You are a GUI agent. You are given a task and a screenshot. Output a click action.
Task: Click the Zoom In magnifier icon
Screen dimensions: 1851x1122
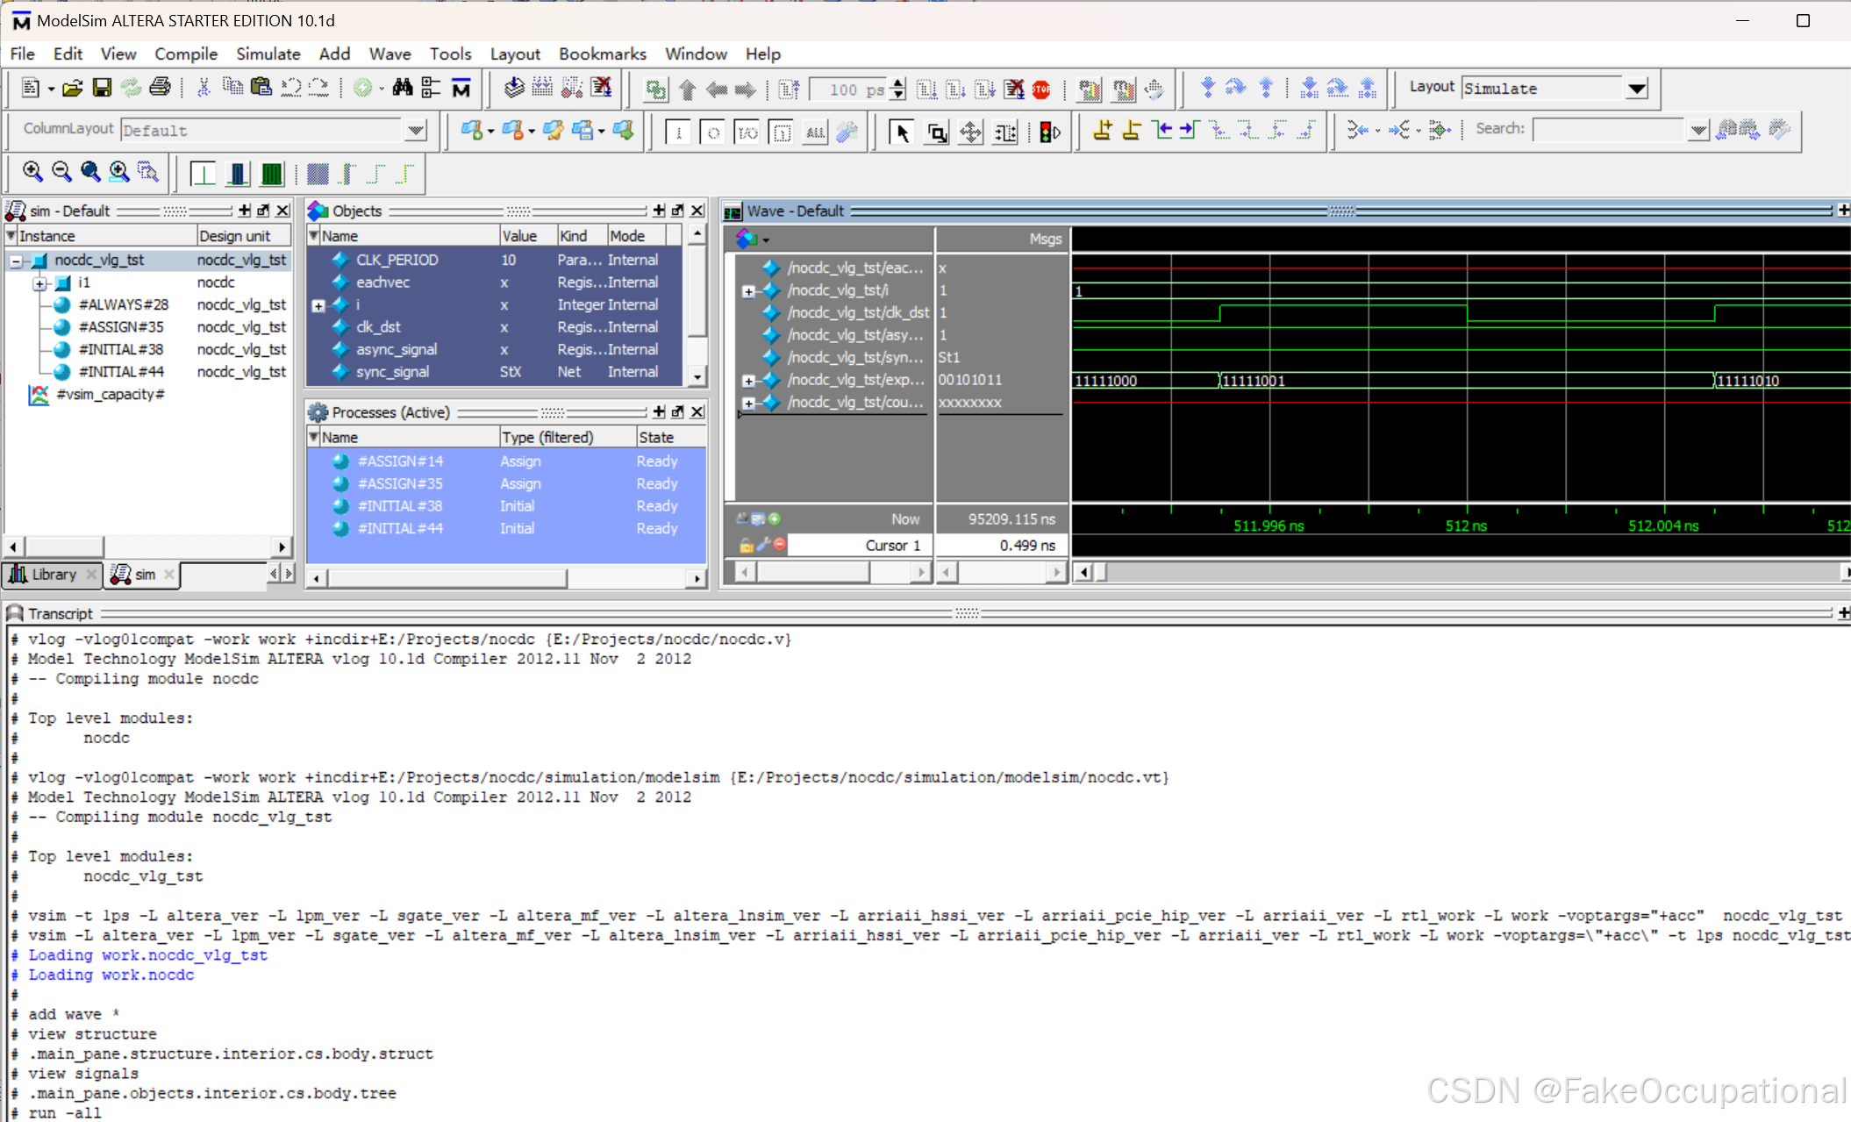pyautogui.click(x=32, y=172)
